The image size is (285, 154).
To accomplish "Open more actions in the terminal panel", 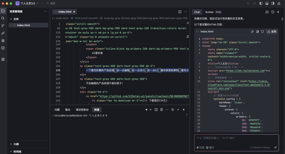I will click(167, 110).
